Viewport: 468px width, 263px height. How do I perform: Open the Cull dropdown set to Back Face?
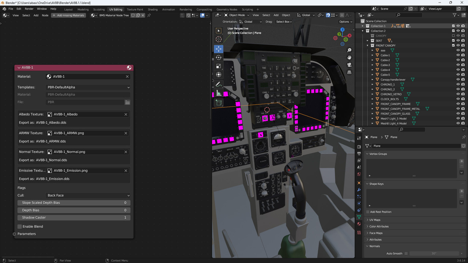click(x=88, y=195)
